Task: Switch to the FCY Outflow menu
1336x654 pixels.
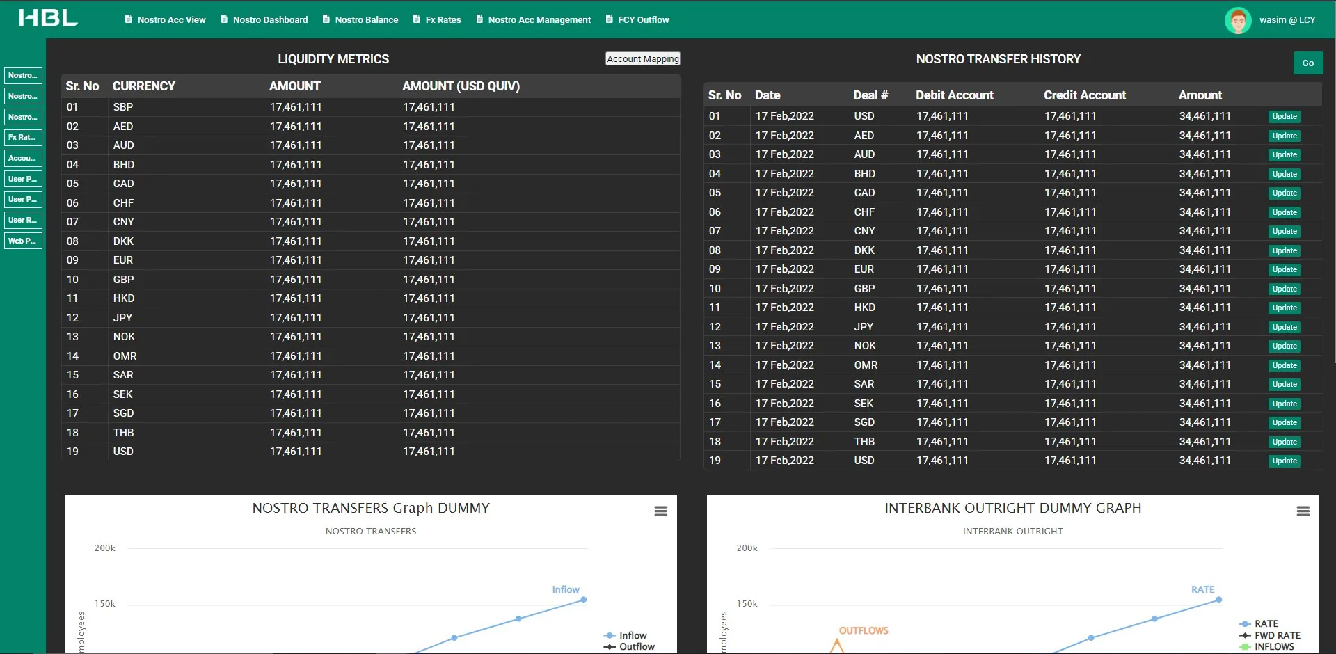Action: 643,20
